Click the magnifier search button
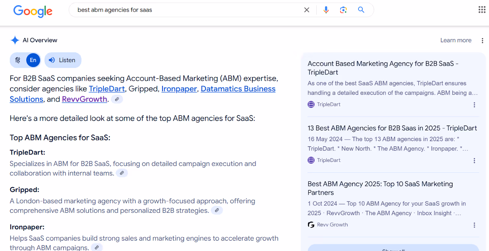This screenshot has height=251, width=489. tap(361, 10)
